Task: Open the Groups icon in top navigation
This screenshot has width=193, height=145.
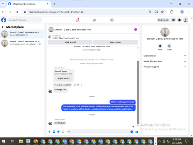Action: coord(112,20)
